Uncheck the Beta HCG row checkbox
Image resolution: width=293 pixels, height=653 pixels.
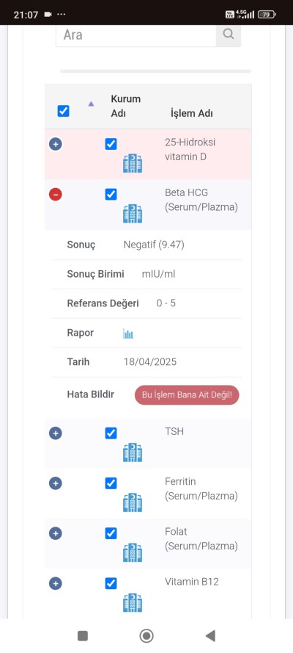pos(111,194)
